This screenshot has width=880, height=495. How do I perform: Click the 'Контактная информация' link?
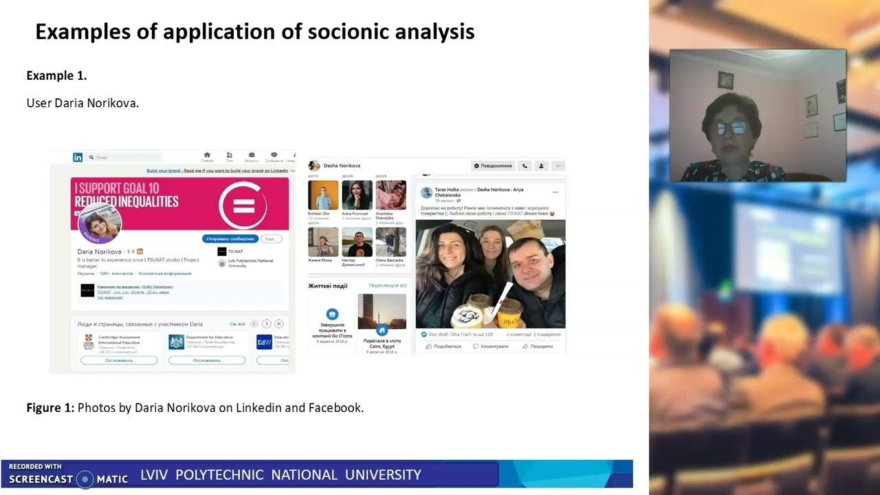[x=165, y=274]
